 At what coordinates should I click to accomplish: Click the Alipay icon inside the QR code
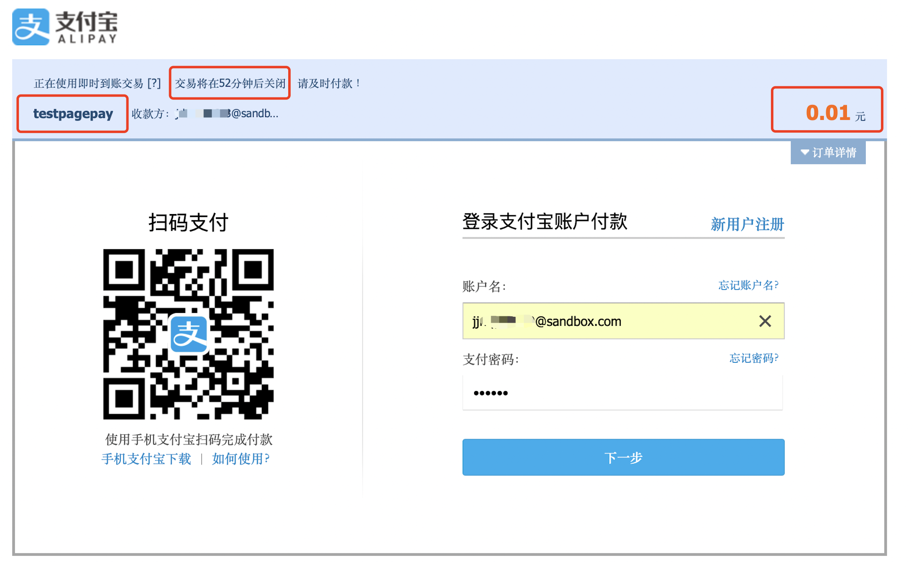pos(189,334)
